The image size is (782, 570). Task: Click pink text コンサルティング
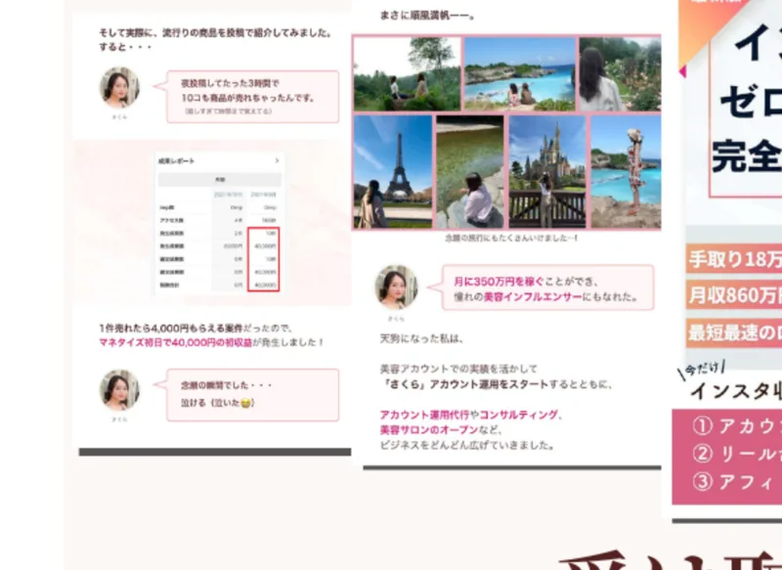[519, 415]
